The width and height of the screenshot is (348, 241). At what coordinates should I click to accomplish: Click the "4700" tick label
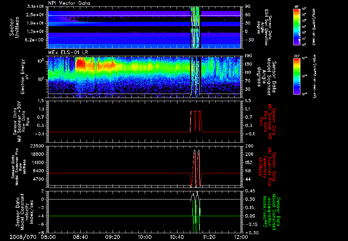(39, 179)
